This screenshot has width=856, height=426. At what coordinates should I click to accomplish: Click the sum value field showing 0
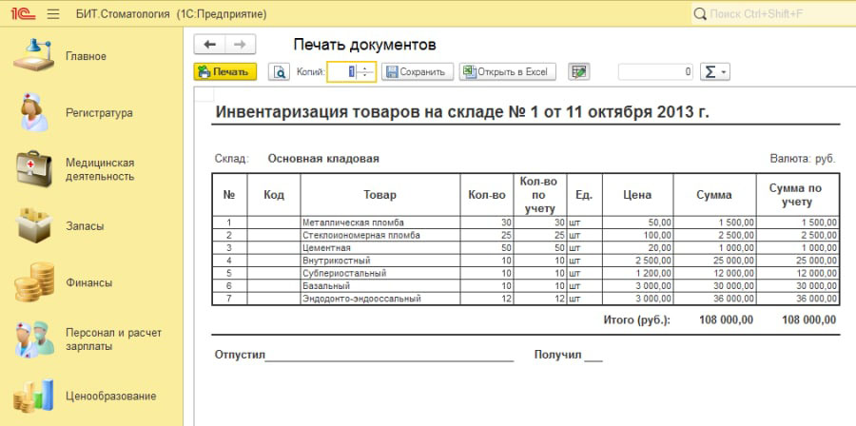click(656, 71)
